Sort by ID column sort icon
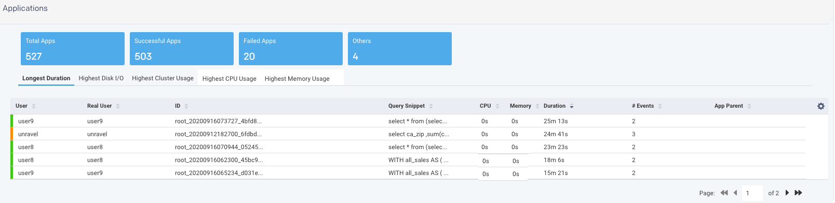Screen dimensions: 835x203 186,106
